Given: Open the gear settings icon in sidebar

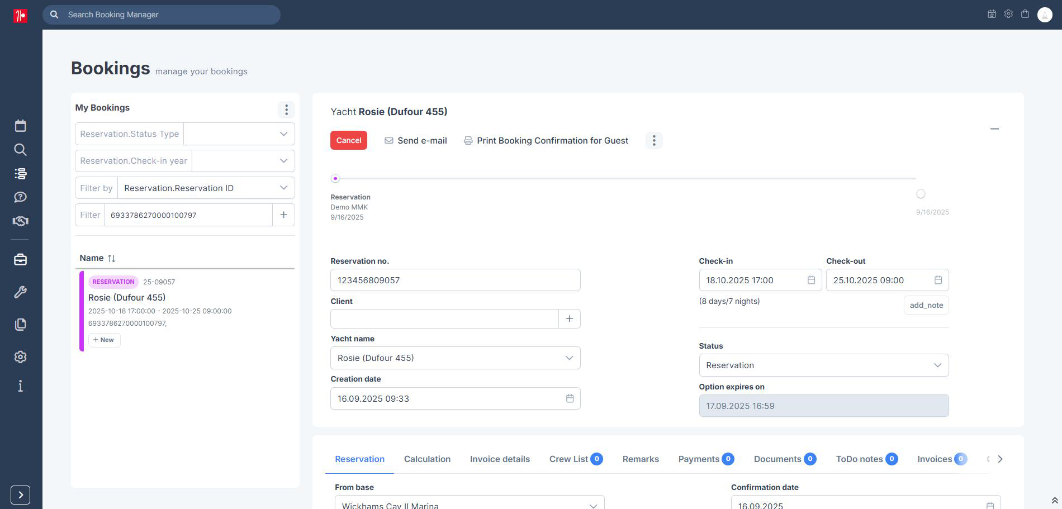Looking at the screenshot, I should click(20, 356).
